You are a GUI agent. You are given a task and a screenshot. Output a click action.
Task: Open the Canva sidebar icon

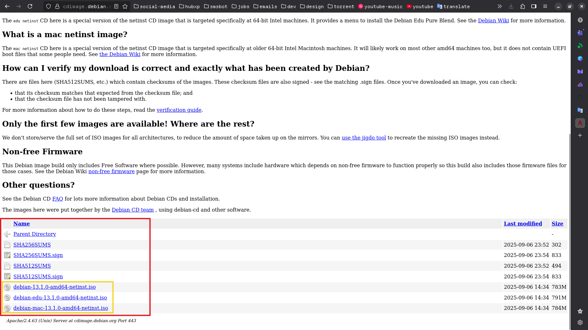point(580,59)
